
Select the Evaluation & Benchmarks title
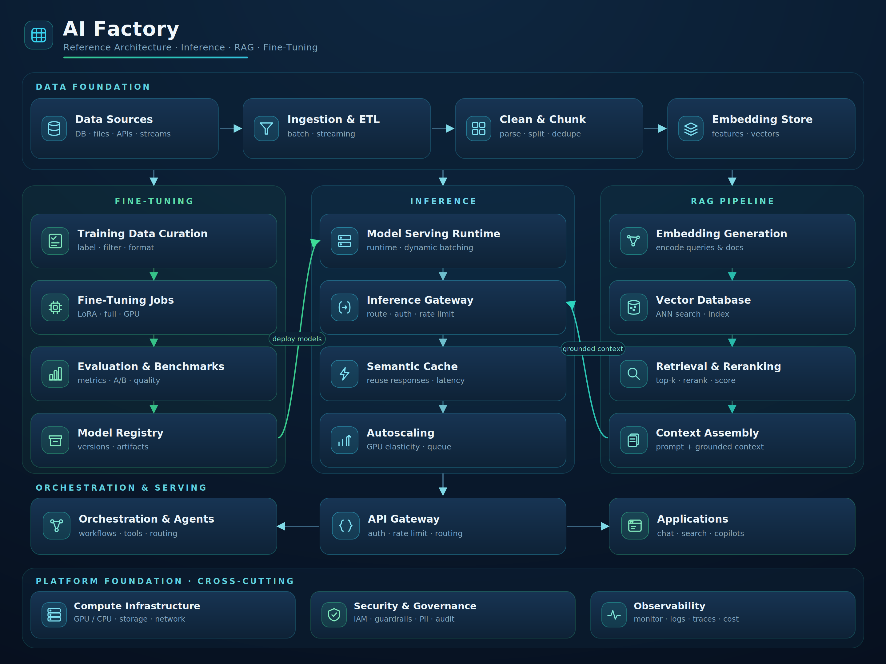tap(151, 367)
